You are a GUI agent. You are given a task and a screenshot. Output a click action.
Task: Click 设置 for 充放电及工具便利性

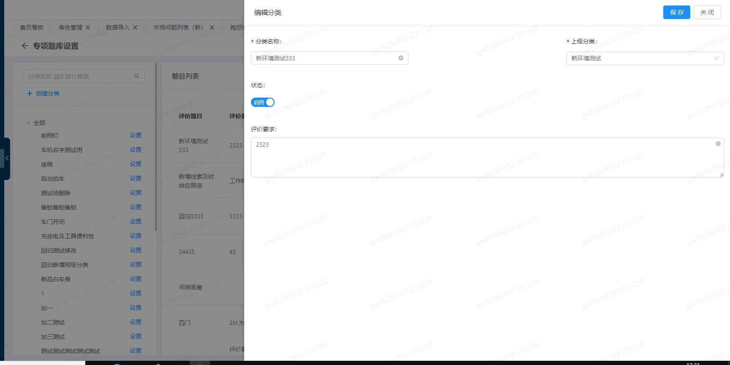136,236
